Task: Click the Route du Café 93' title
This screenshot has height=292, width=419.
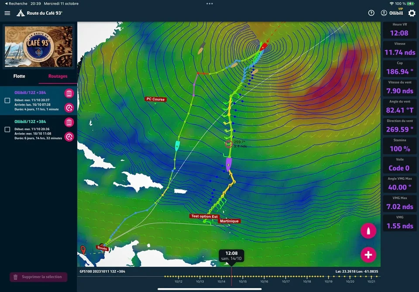Action: (45, 13)
